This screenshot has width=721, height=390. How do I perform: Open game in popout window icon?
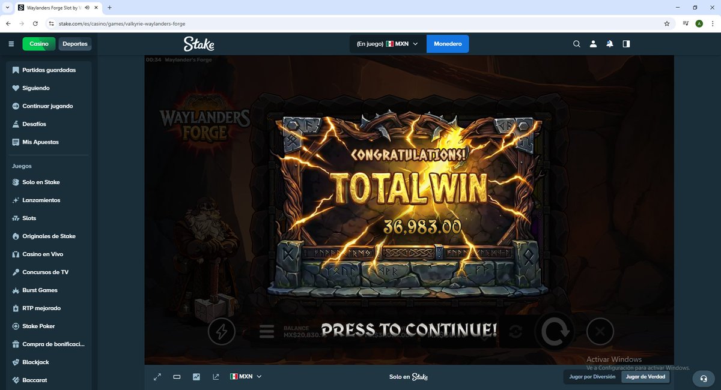[216, 377]
